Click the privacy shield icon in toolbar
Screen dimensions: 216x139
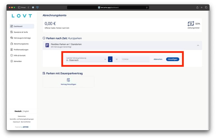click(38, 7)
